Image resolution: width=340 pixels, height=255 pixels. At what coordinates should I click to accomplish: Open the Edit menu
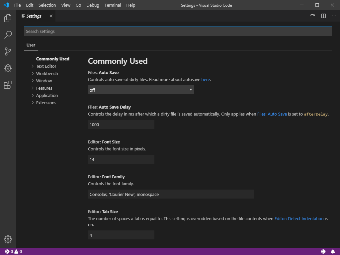[30, 5]
